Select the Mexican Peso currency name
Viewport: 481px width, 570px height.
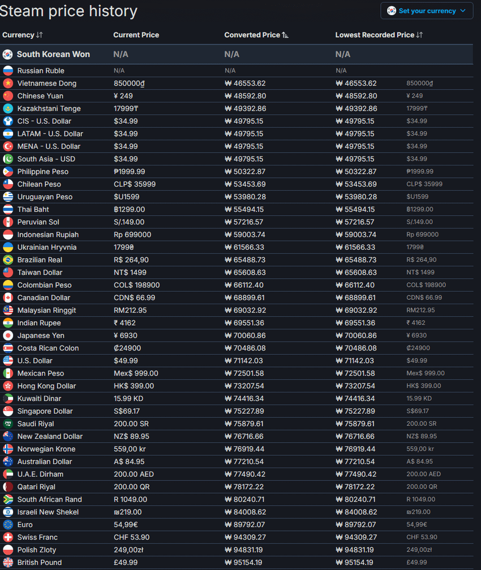tap(41, 373)
